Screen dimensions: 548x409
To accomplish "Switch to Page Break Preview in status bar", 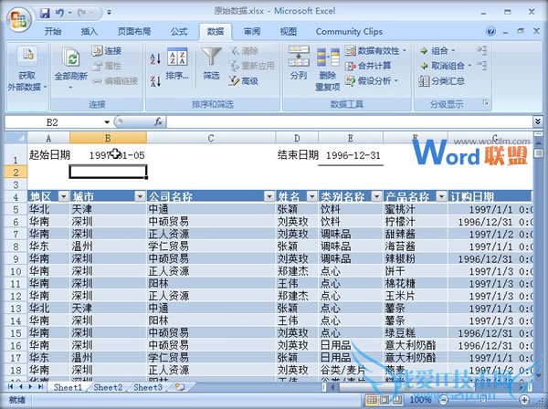I will point(397,400).
